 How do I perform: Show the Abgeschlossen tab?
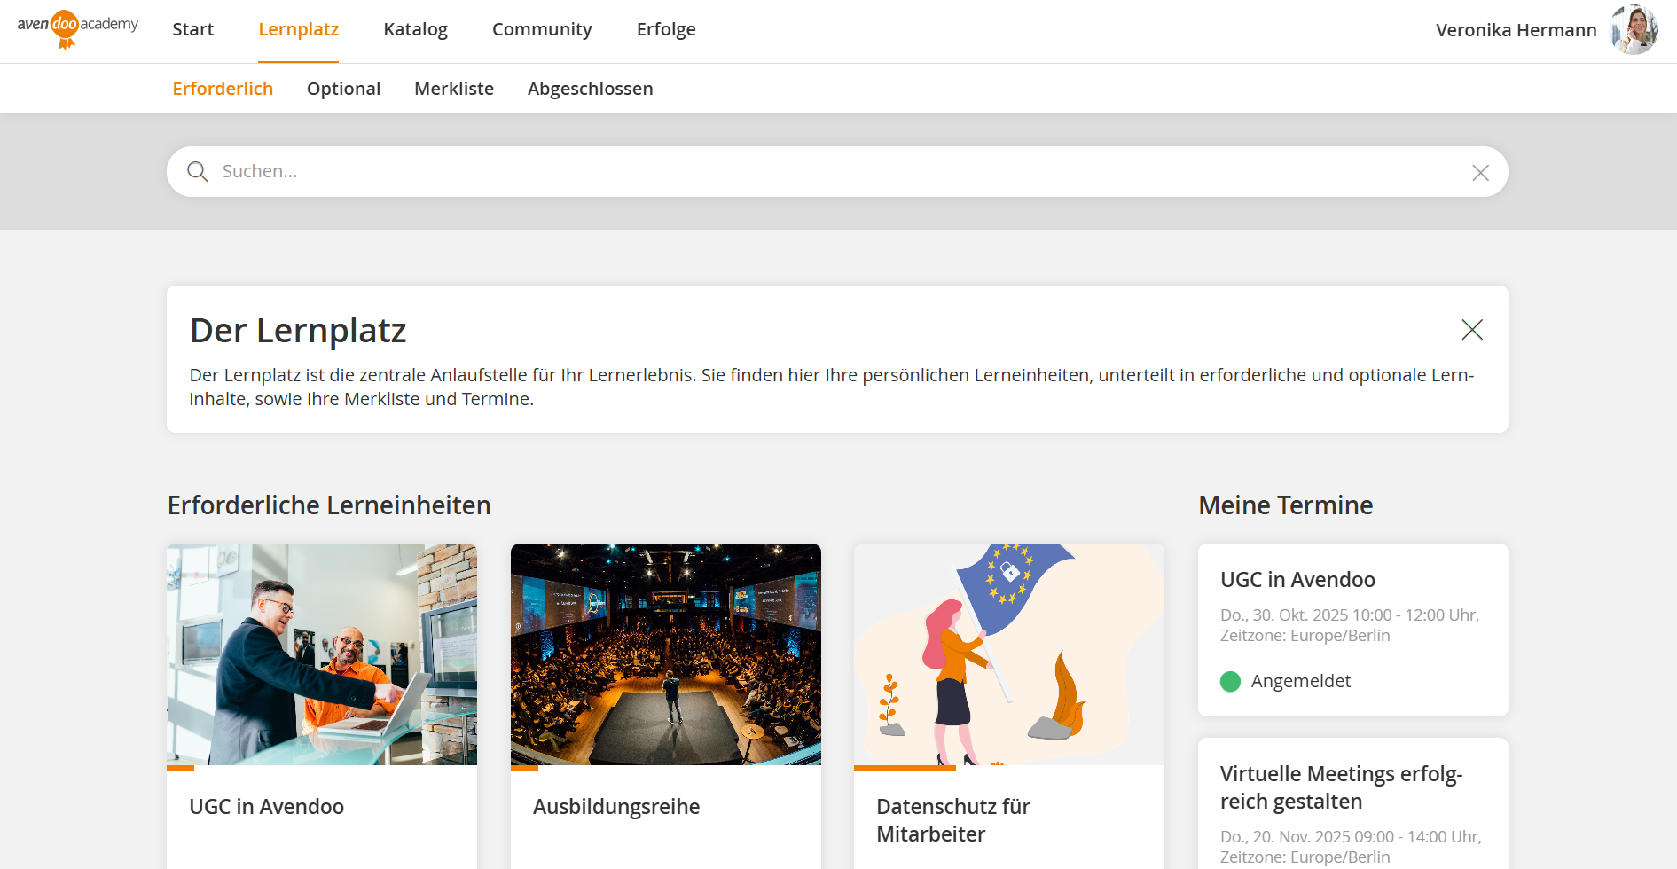tap(590, 89)
